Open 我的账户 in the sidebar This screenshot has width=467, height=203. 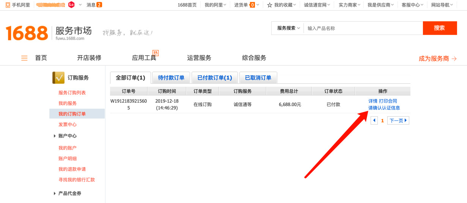(68, 148)
